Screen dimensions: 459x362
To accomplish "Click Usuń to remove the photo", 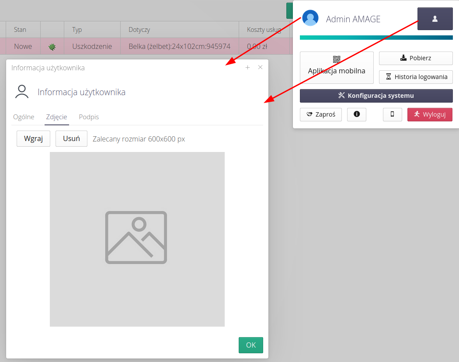I will (x=72, y=139).
